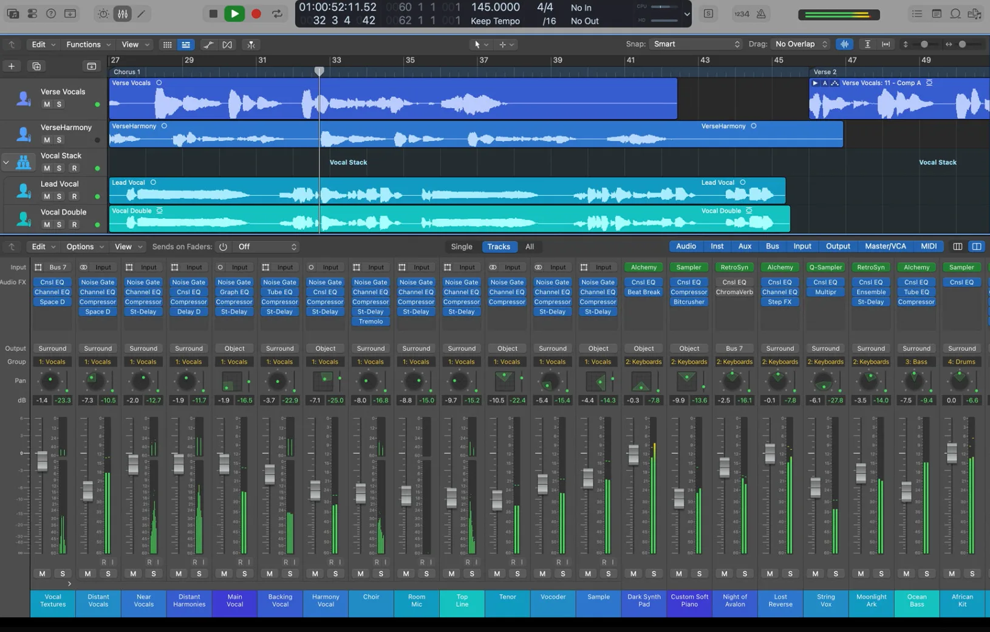
Task: Open the Note Pads
Action: [937, 13]
